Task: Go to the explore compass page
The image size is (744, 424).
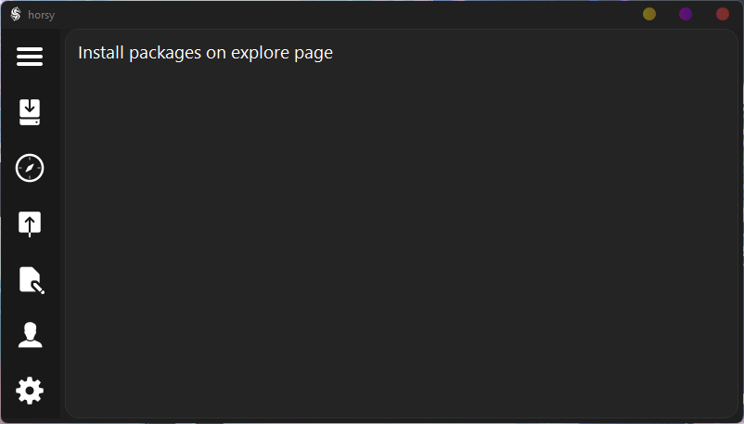Action: coord(30,168)
